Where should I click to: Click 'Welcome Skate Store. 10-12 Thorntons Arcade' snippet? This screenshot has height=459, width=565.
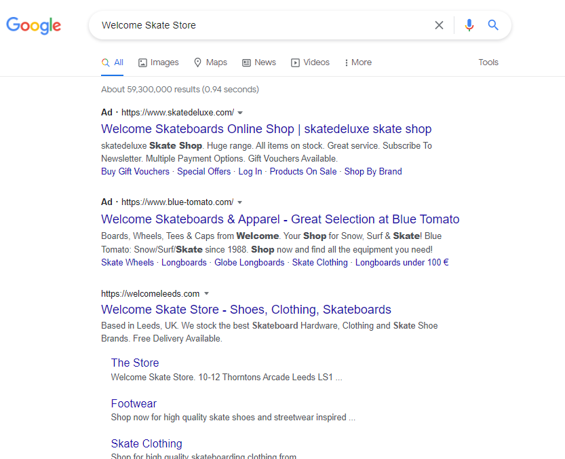pyautogui.click(x=227, y=377)
